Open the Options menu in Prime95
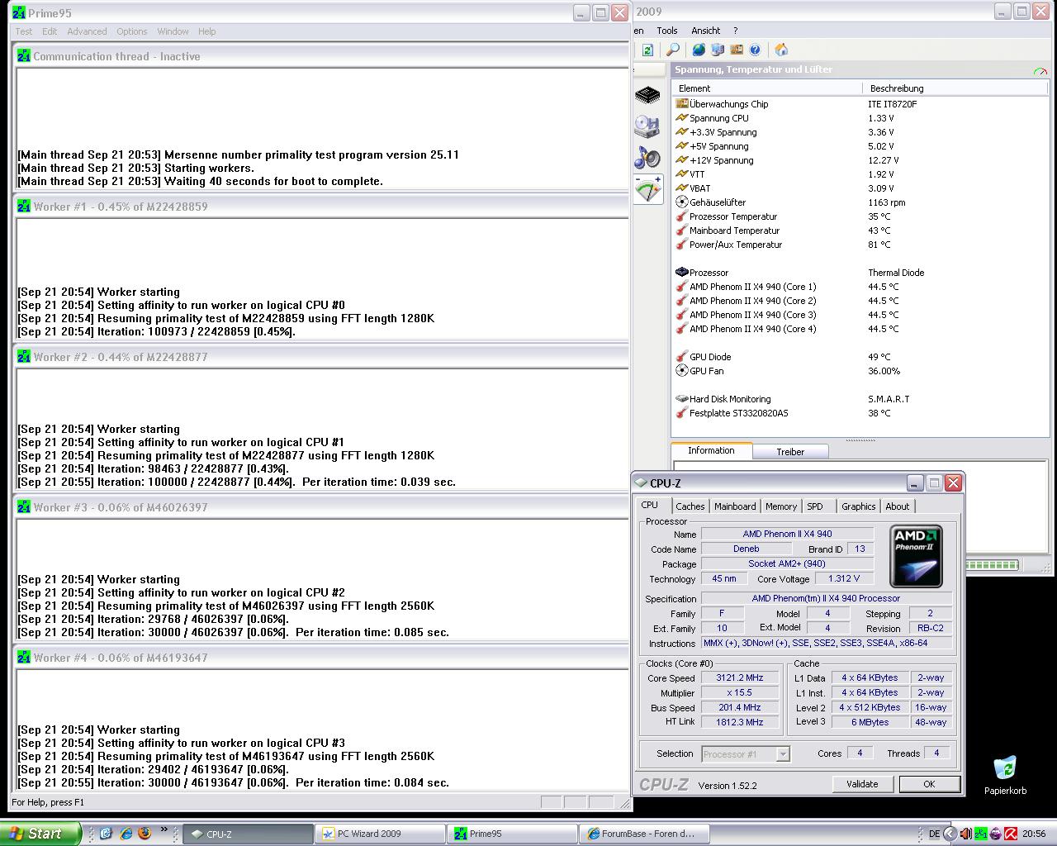1057x846 pixels. [x=131, y=31]
